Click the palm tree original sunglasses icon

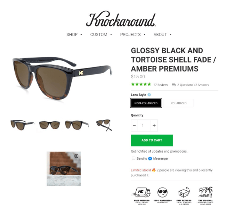[x=206, y=192]
